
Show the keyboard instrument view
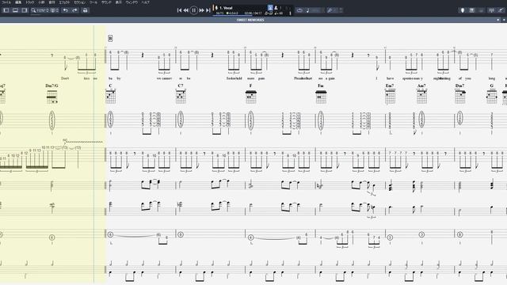(472, 10)
